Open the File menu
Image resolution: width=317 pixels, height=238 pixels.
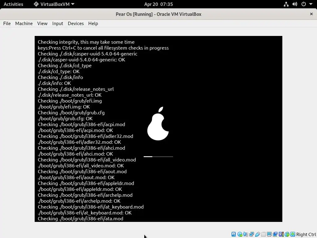pyautogui.click(x=7, y=24)
